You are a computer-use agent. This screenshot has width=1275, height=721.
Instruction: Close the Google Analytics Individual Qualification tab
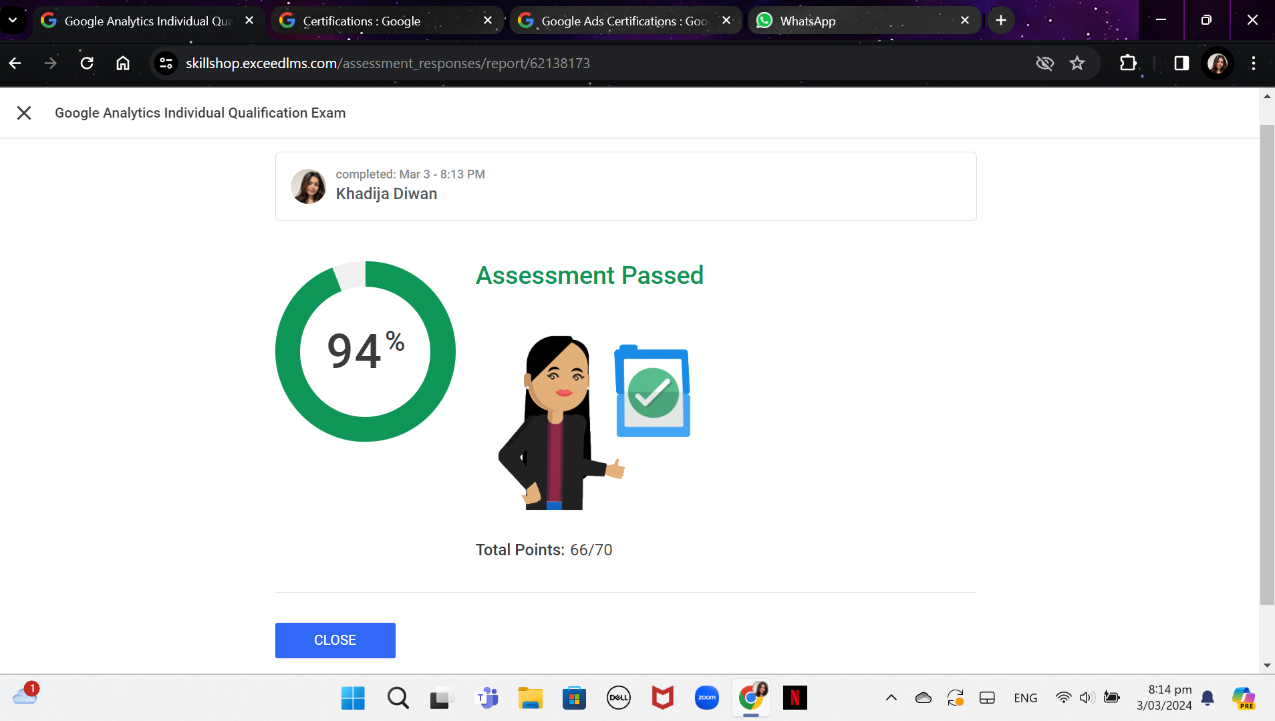[x=249, y=21]
